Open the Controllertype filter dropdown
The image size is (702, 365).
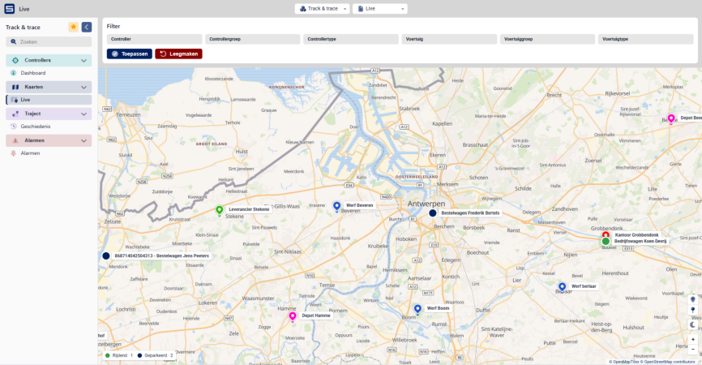pos(351,39)
